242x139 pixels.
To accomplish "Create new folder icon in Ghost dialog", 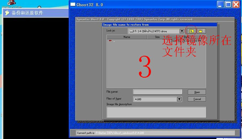I will [x=201, y=31].
